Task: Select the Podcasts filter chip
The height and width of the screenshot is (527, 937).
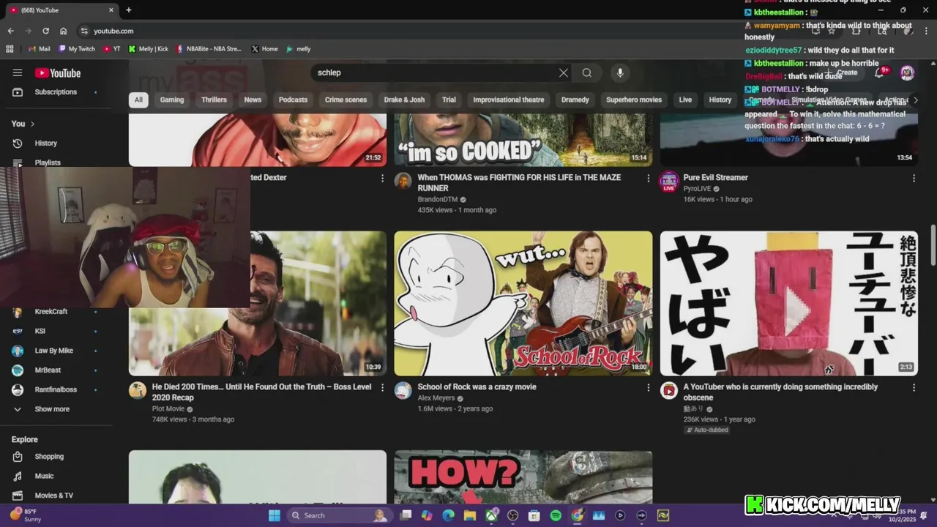Action: click(x=293, y=100)
